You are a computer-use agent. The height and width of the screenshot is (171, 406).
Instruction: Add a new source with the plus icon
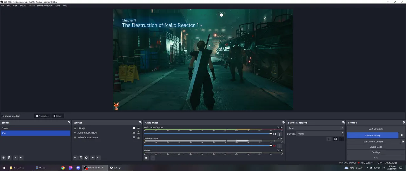click(x=75, y=158)
